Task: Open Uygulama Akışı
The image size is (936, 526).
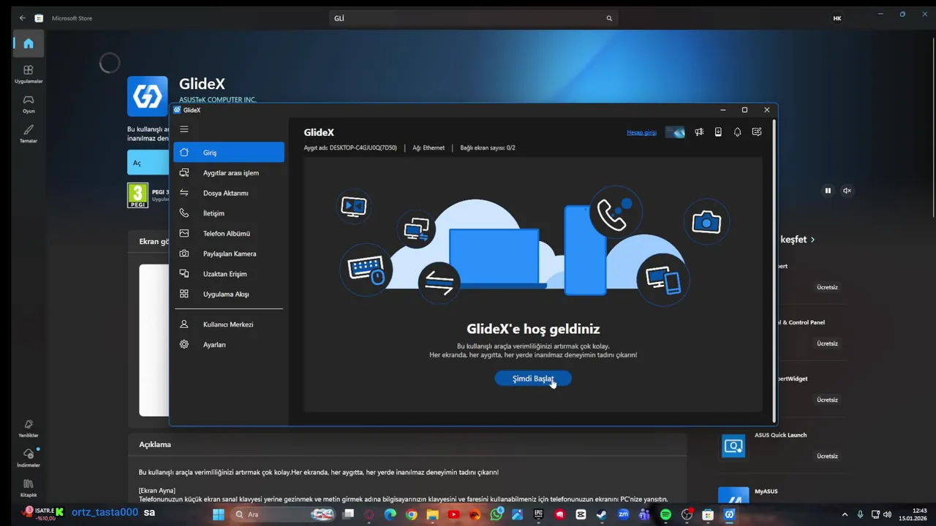Action: 229,294
